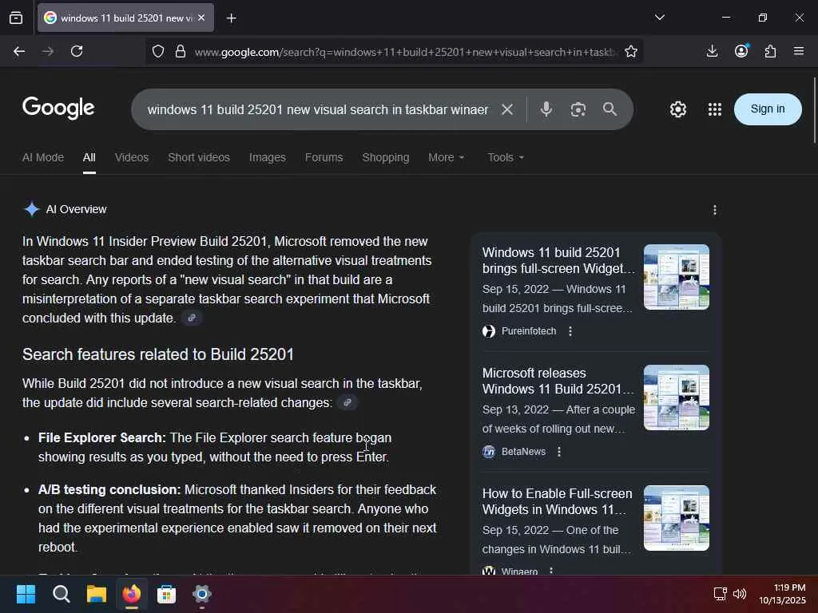Open Windows taskbar search
The image size is (818, 613).
coord(62,594)
